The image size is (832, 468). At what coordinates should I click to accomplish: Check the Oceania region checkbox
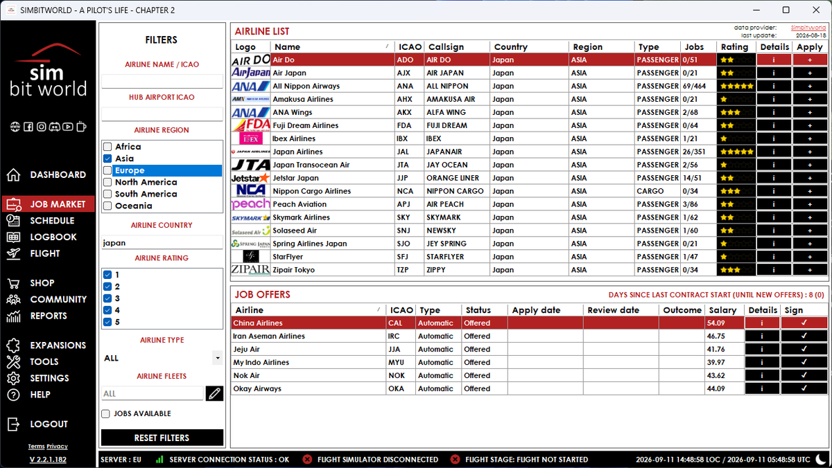click(107, 206)
